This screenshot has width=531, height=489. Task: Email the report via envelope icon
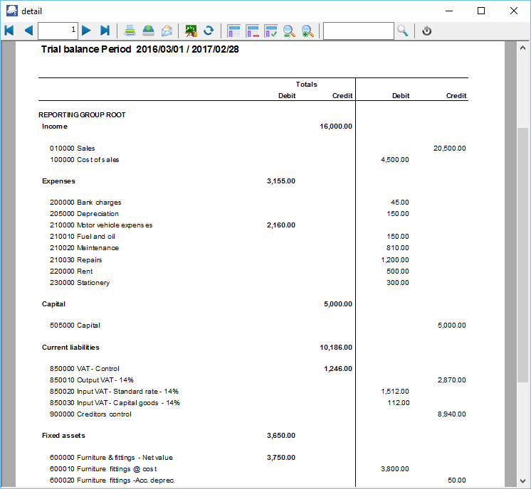coord(167,31)
